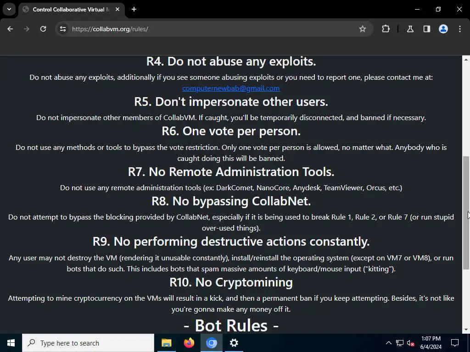
Task: Click 'R9. No performing destructive actions constantly.'
Action: pyautogui.click(x=231, y=242)
